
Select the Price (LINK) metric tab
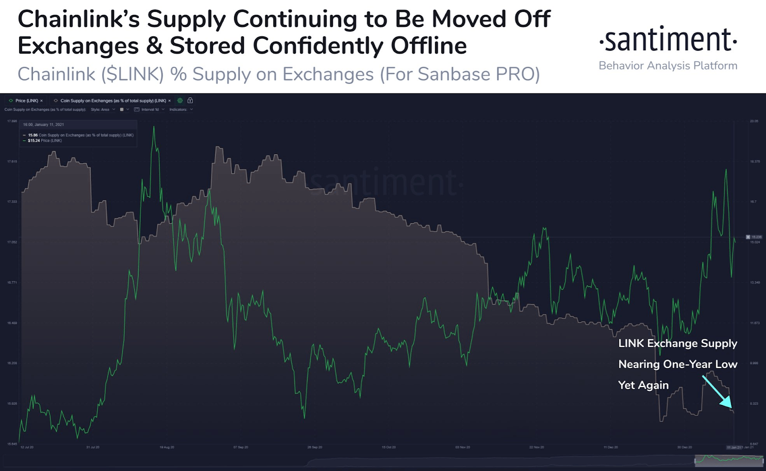[26, 101]
